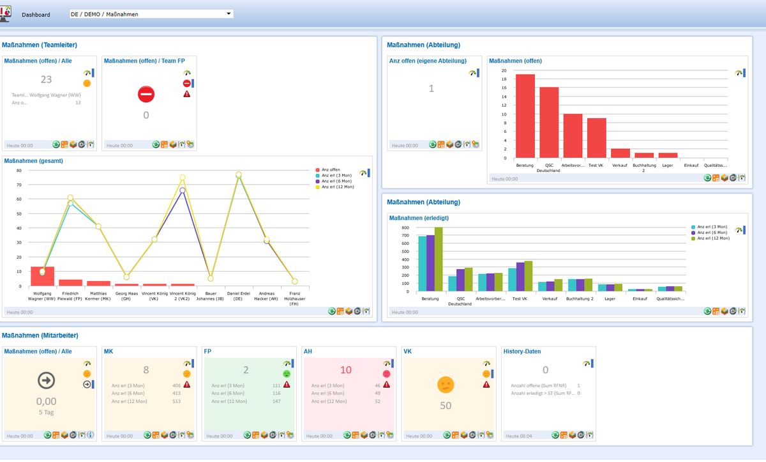The width and height of the screenshot is (766, 462).
Task: Click the large arrow circle in Mitarbeiter Alle widget
Action: tap(46, 381)
